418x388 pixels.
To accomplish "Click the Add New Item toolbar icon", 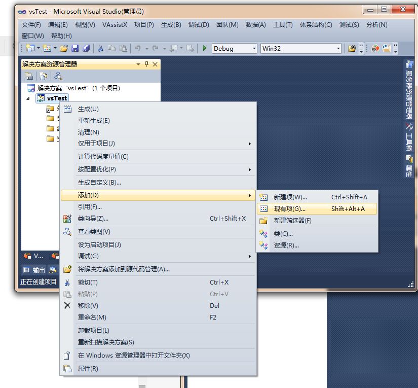I will tap(47, 48).
